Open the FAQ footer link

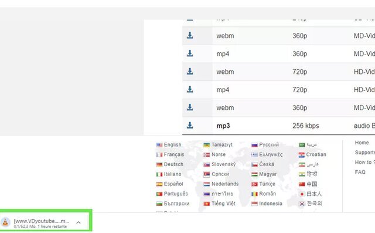point(360,172)
